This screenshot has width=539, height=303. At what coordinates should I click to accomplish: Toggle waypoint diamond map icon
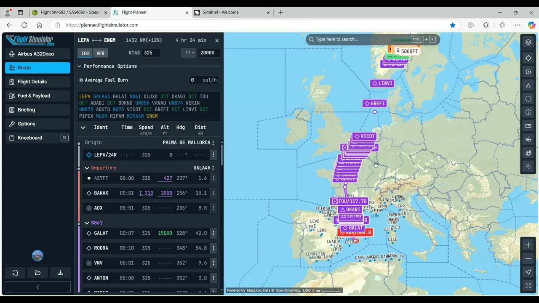[x=528, y=58]
